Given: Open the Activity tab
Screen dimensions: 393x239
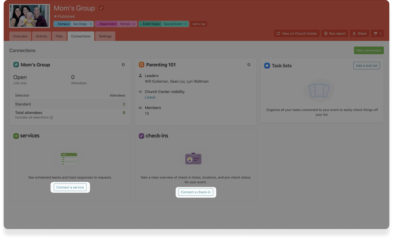Looking at the screenshot, I should click(42, 36).
